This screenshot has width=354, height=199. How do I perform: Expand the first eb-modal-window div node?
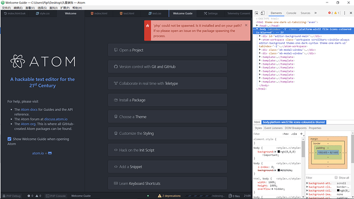click(x=260, y=50)
